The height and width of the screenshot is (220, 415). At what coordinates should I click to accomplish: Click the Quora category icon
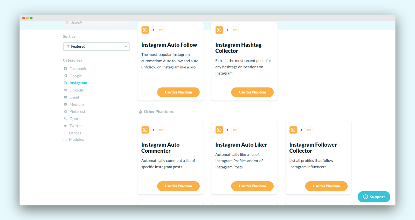tap(65, 118)
